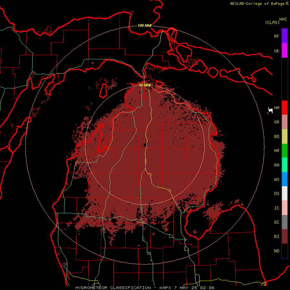Image resolution: width=290 pixels, height=290 pixels.
Task: Click the black radar site dot at map center
Action: coord(145,145)
